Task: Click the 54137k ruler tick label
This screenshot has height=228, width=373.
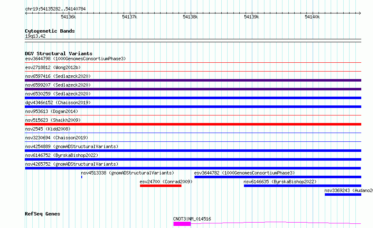Action: (x=130, y=17)
